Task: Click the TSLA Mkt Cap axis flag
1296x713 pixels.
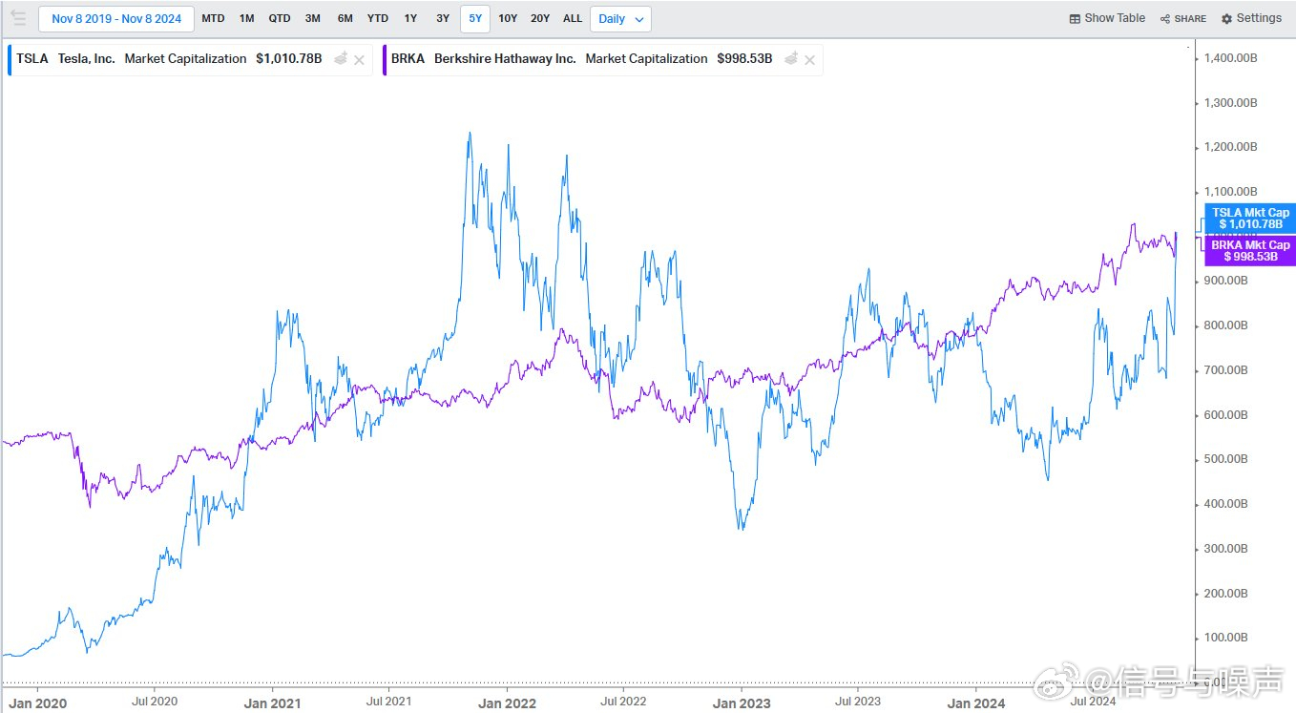Action: [x=1250, y=219]
